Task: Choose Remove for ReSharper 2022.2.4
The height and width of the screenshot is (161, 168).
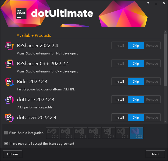Action: coord(152,45)
